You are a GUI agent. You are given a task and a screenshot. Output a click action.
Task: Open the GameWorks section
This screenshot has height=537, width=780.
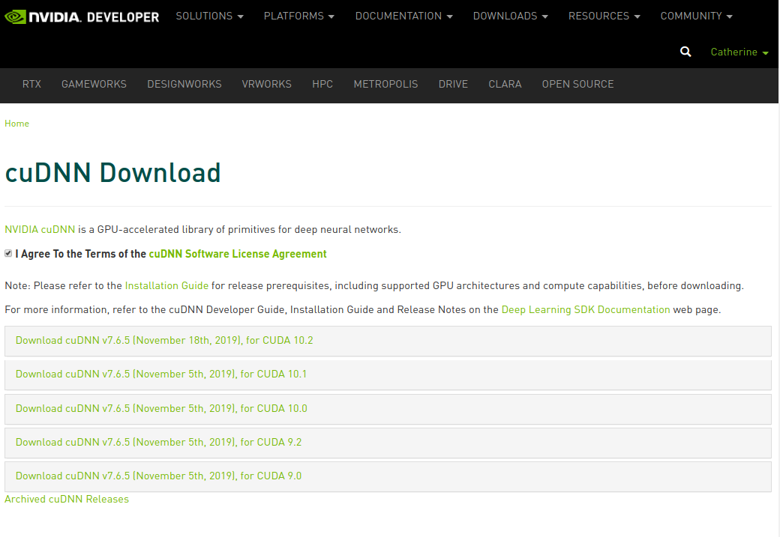[94, 84]
